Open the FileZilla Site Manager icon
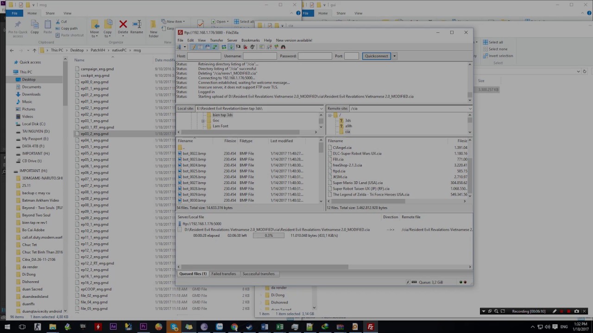 pos(179,47)
